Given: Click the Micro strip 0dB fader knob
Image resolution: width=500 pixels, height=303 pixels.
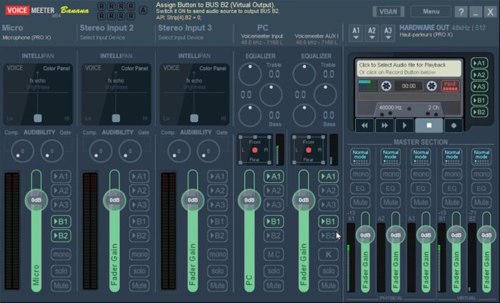Looking at the screenshot, I should 36,200.
